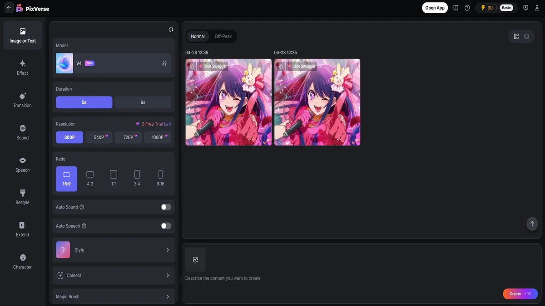
Task: Click sound icon on 12:36 video
Action: click(192, 66)
